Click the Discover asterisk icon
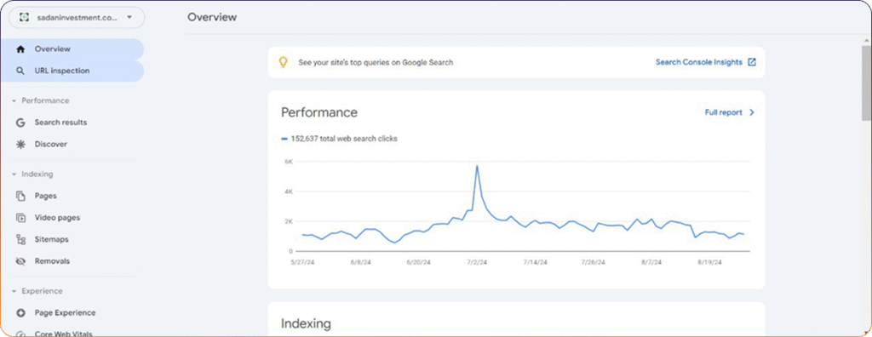 coord(20,144)
